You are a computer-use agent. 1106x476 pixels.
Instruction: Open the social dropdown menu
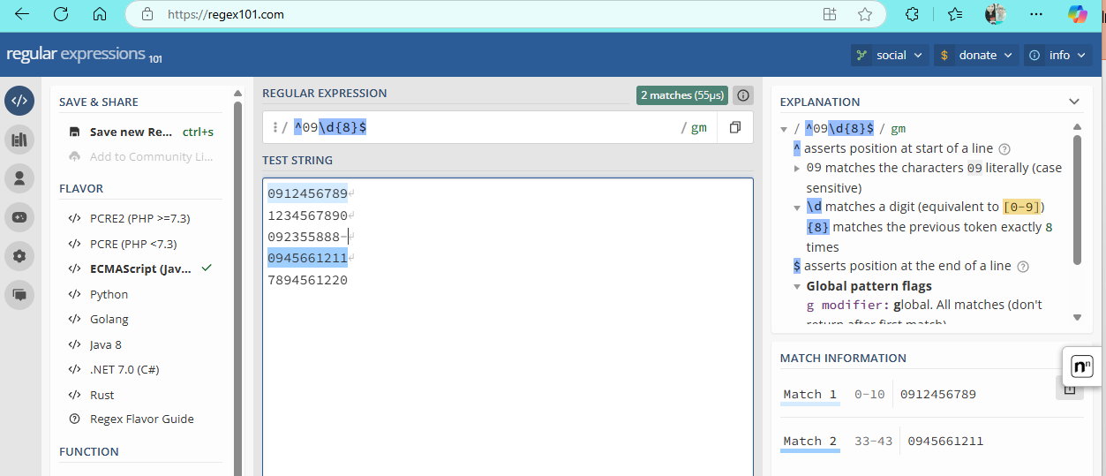890,55
